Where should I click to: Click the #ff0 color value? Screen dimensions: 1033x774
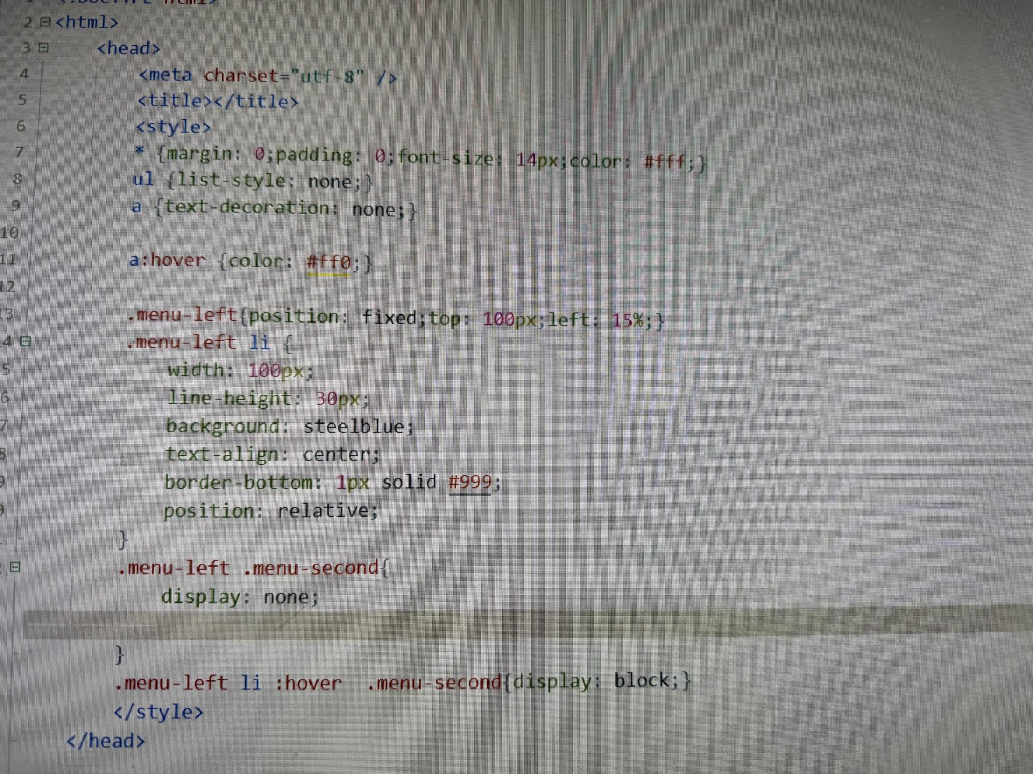[329, 262]
